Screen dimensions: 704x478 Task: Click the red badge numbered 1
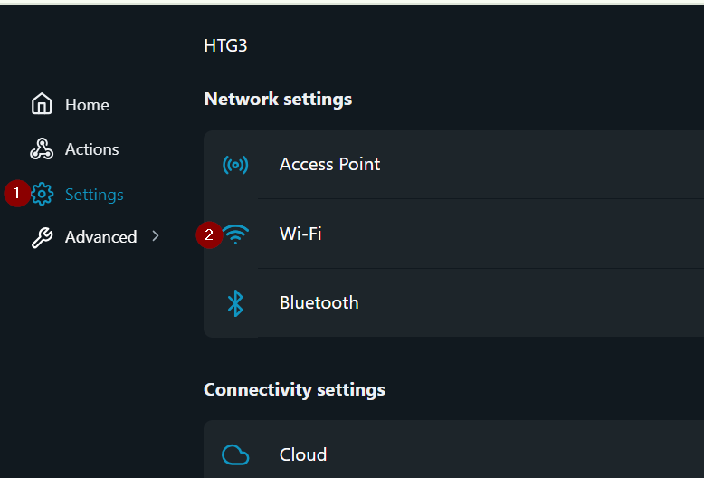(x=16, y=194)
